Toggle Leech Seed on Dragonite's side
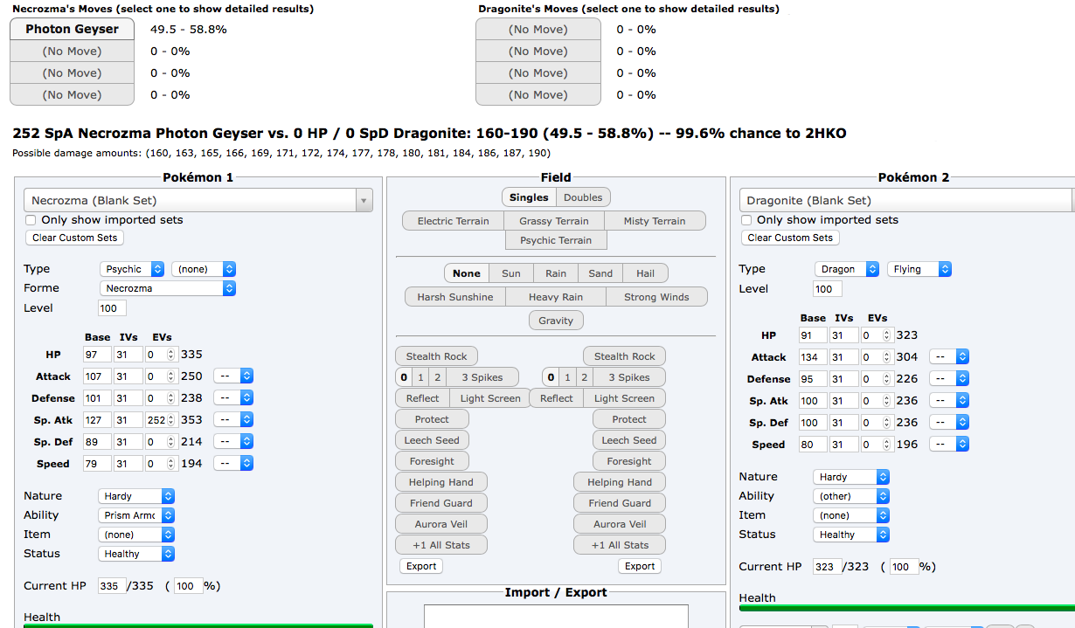Viewport: 1075px width, 628px height. [x=628, y=440]
